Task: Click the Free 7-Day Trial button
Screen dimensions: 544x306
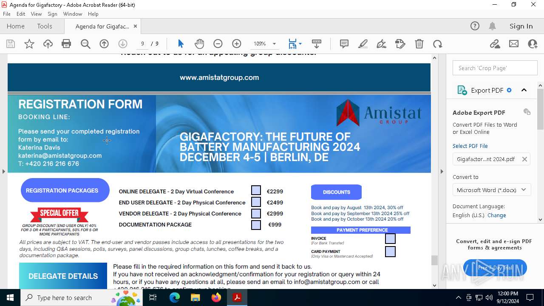Action: click(495, 268)
